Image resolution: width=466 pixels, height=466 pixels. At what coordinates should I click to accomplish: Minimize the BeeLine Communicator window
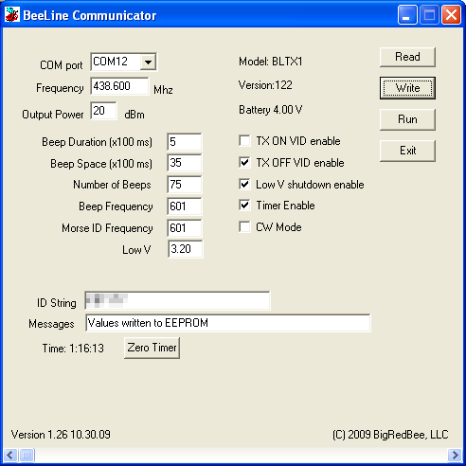(x=407, y=14)
